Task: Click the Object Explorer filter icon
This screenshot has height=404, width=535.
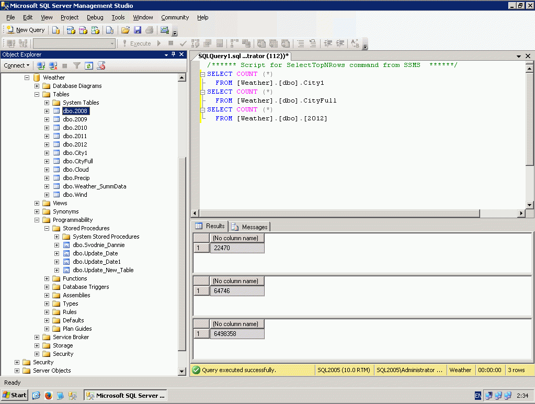Action: click(77, 65)
